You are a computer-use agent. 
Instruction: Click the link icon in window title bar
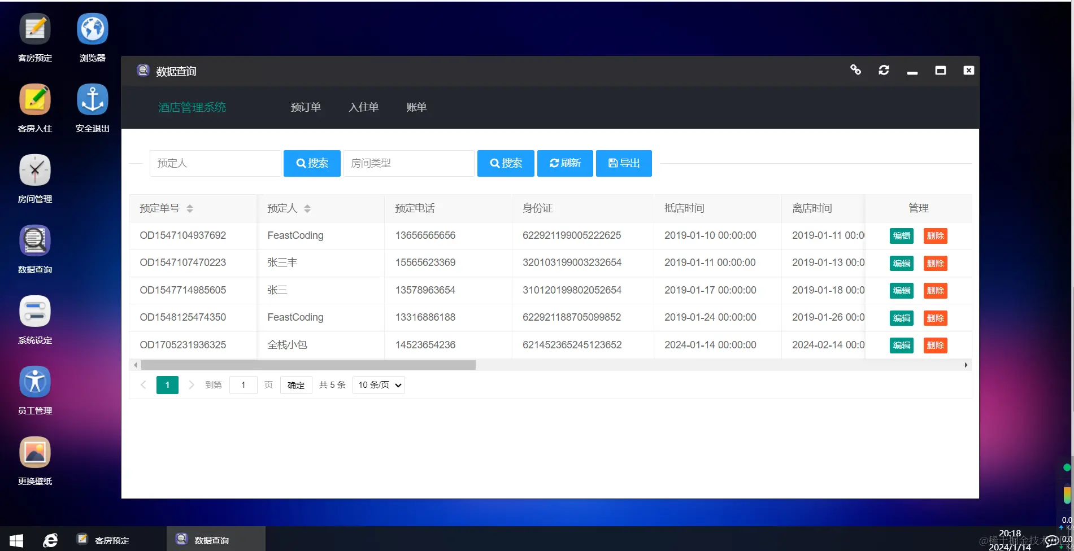click(x=855, y=70)
